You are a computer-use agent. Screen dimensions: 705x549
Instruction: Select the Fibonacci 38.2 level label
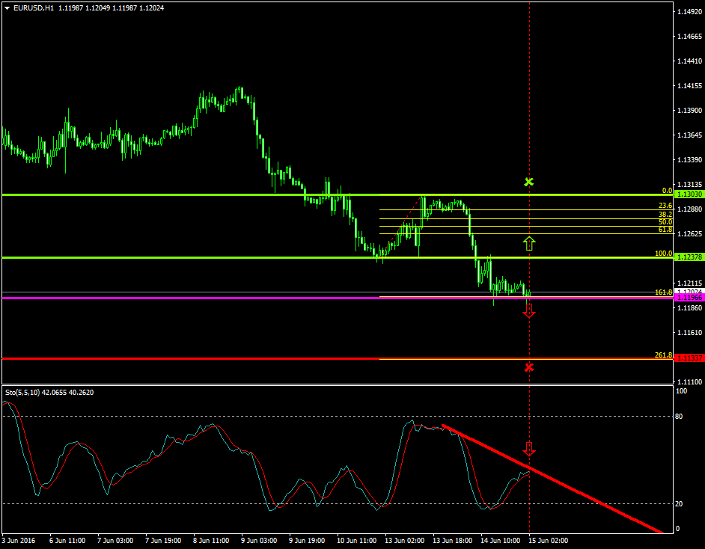click(665, 214)
